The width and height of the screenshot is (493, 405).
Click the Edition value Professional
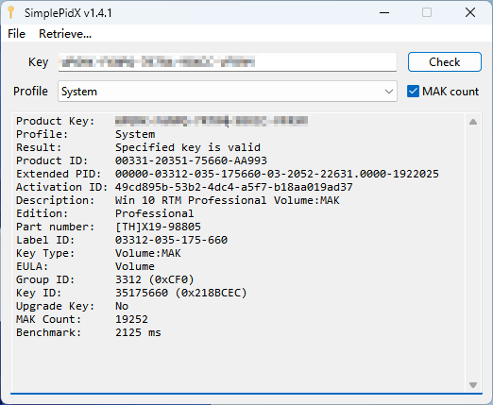click(154, 213)
